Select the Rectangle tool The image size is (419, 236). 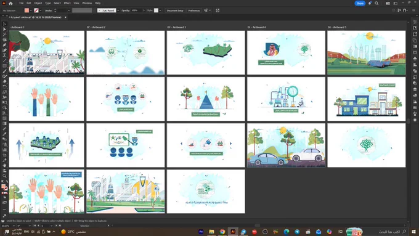point(4,66)
